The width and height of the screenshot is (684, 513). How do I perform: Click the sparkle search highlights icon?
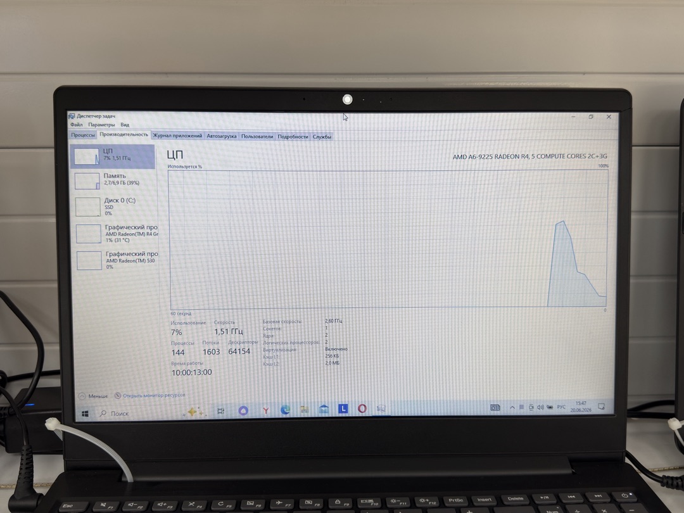[194, 412]
